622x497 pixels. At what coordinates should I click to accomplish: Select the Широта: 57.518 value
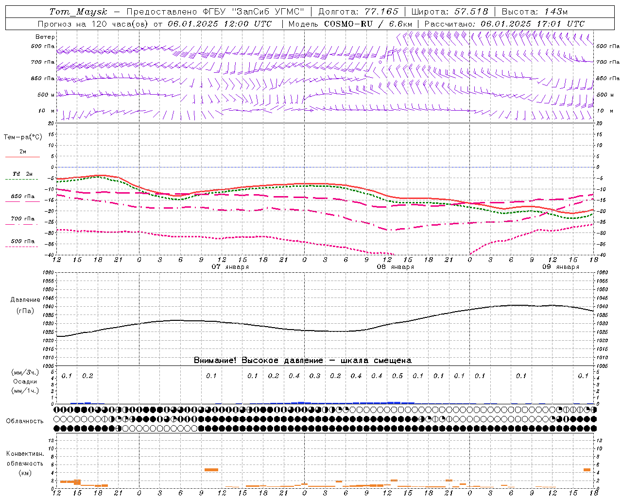tap(449, 12)
